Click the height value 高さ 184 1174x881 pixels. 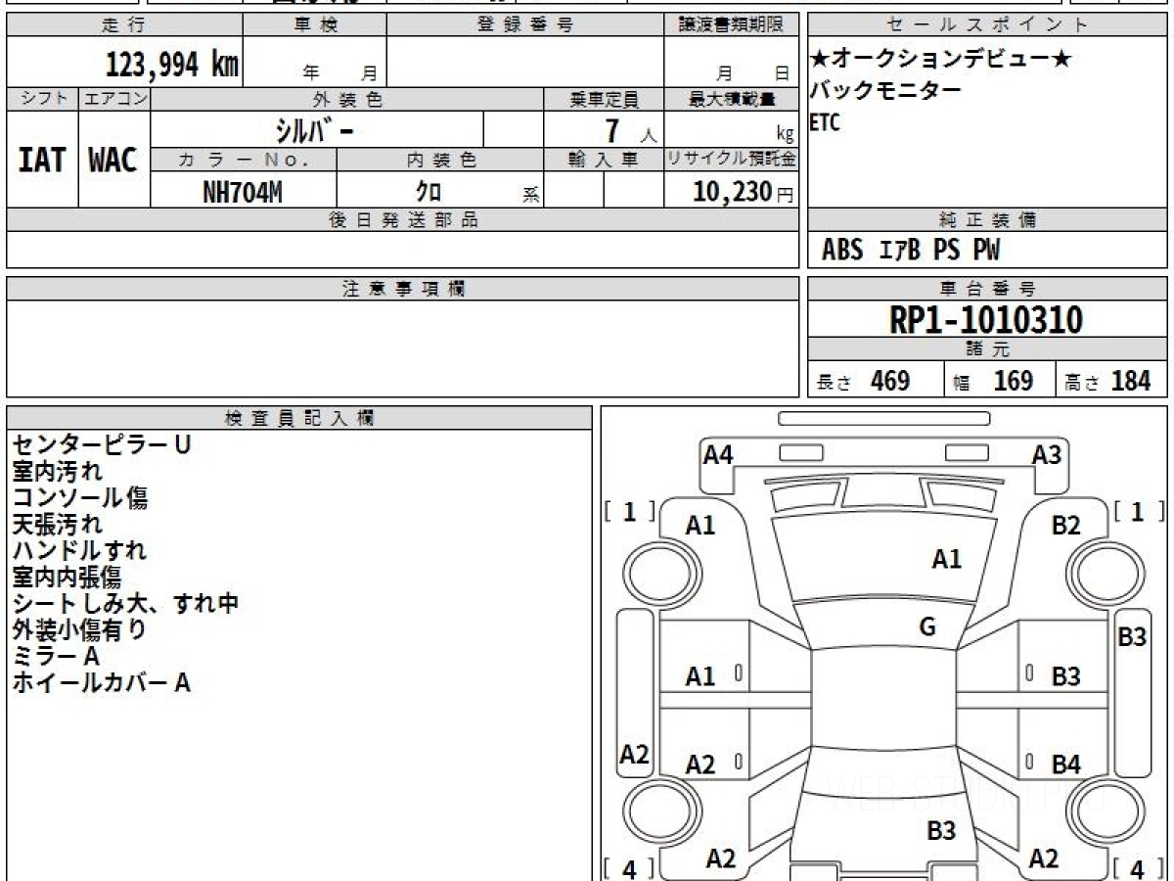[1108, 381]
